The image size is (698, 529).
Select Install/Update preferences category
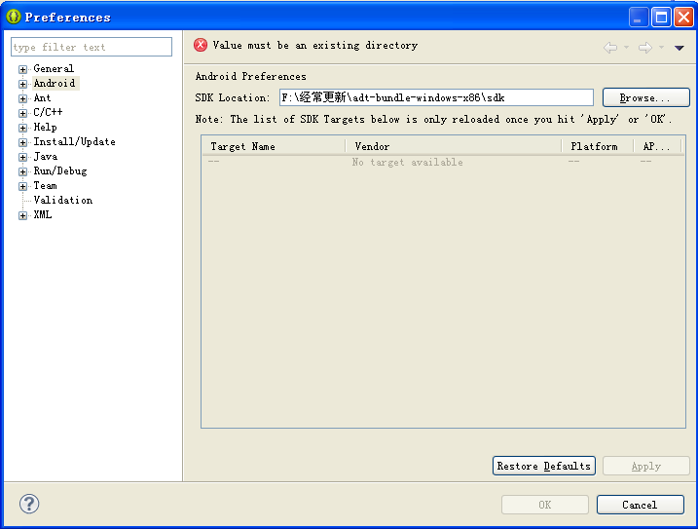click(x=74, y=141)
